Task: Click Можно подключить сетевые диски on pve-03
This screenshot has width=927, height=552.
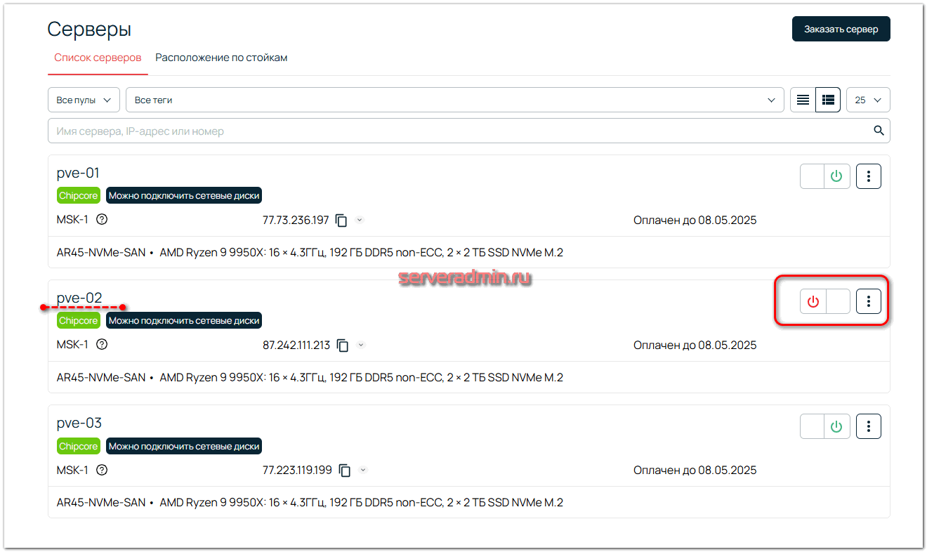Action: pyautogui.click(x=184, y=446)
